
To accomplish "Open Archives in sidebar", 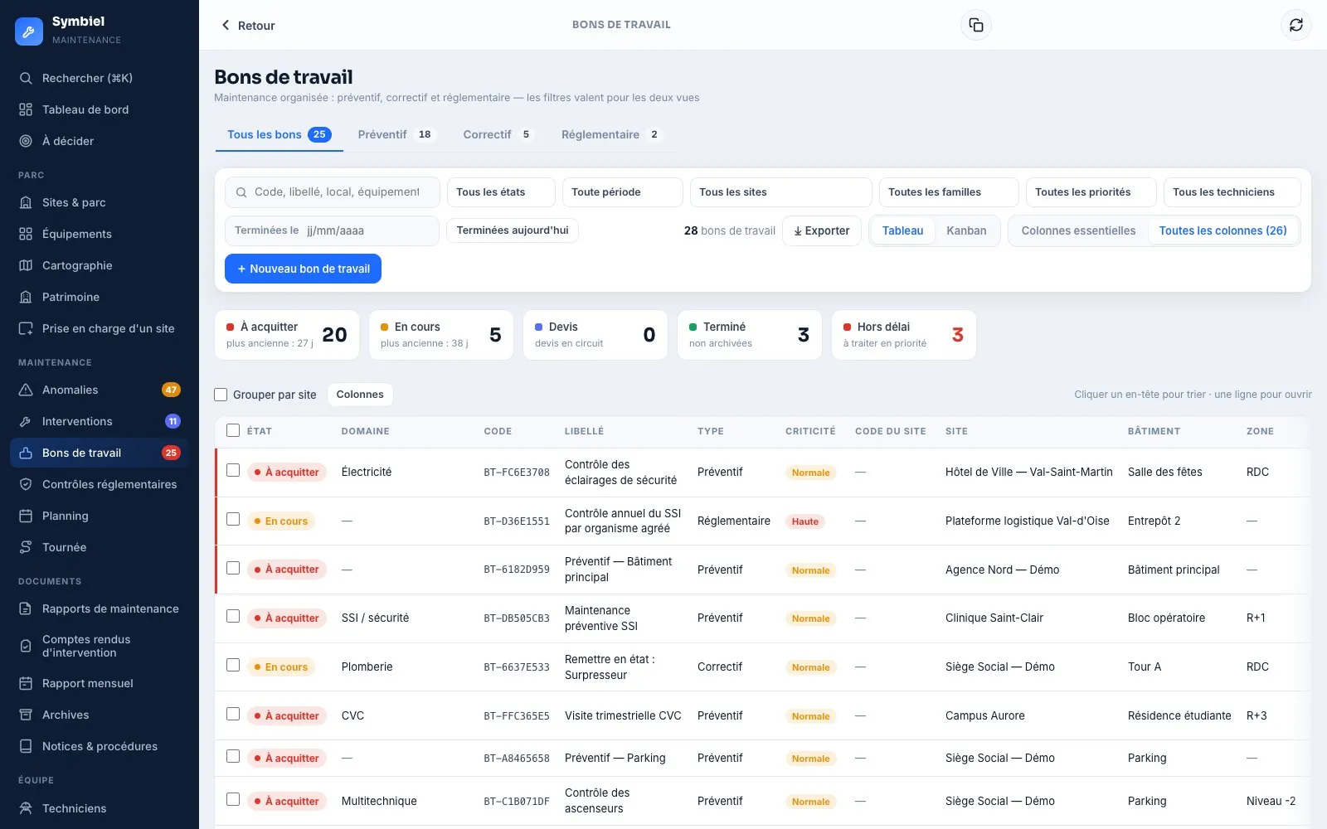I will (x=100, y=715).
